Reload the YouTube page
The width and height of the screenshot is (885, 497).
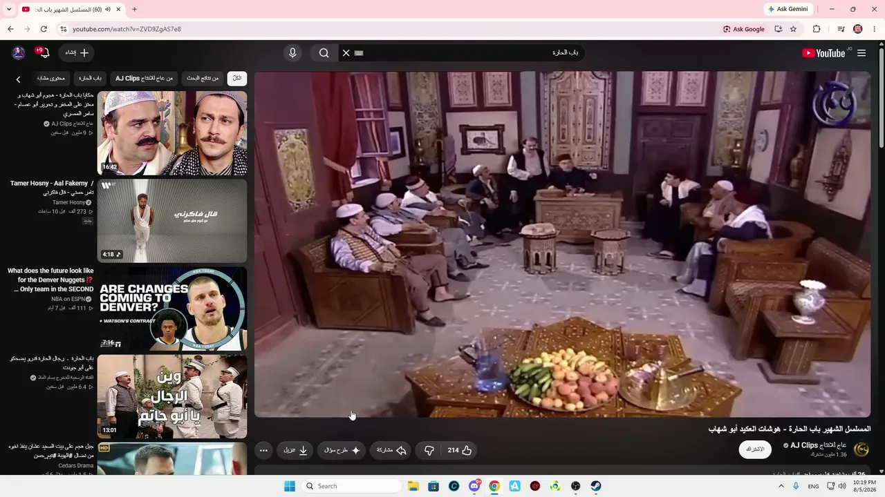point(44,29)
